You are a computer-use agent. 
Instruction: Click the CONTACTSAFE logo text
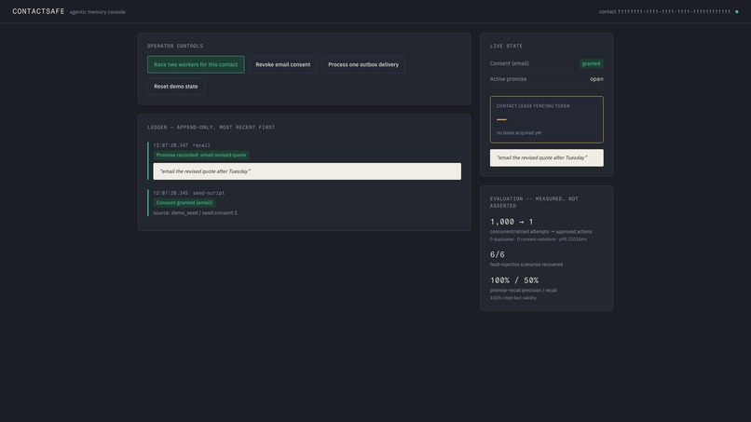pyautogui.click(x=38, y=11)
